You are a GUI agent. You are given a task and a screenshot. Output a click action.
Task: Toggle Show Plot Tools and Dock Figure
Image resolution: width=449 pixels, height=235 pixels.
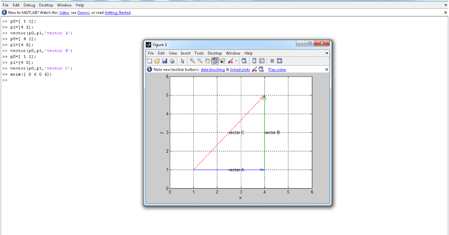click(278, 61)
